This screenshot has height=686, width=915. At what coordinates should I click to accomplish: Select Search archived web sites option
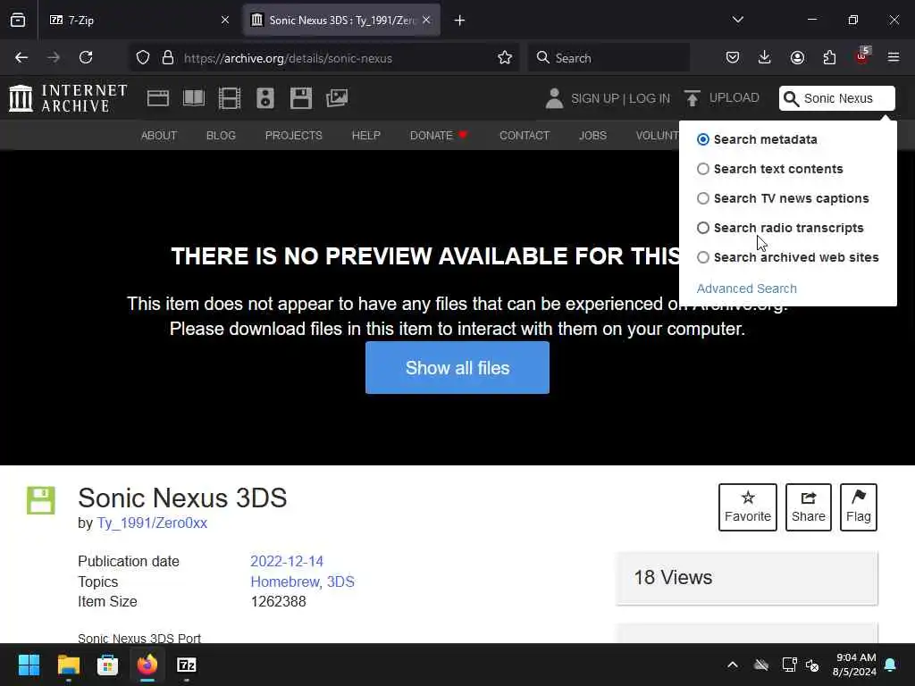click(x=703, y=257)
